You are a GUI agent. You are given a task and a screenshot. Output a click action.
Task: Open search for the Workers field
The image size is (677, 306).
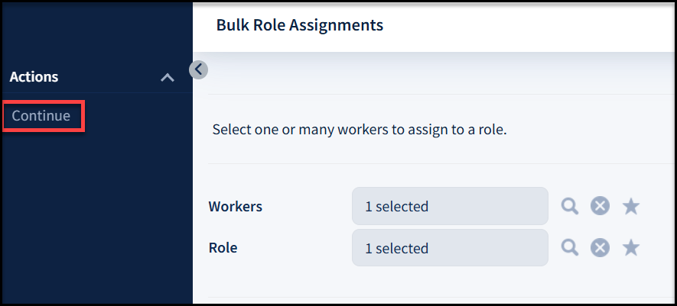coord(570,206)
